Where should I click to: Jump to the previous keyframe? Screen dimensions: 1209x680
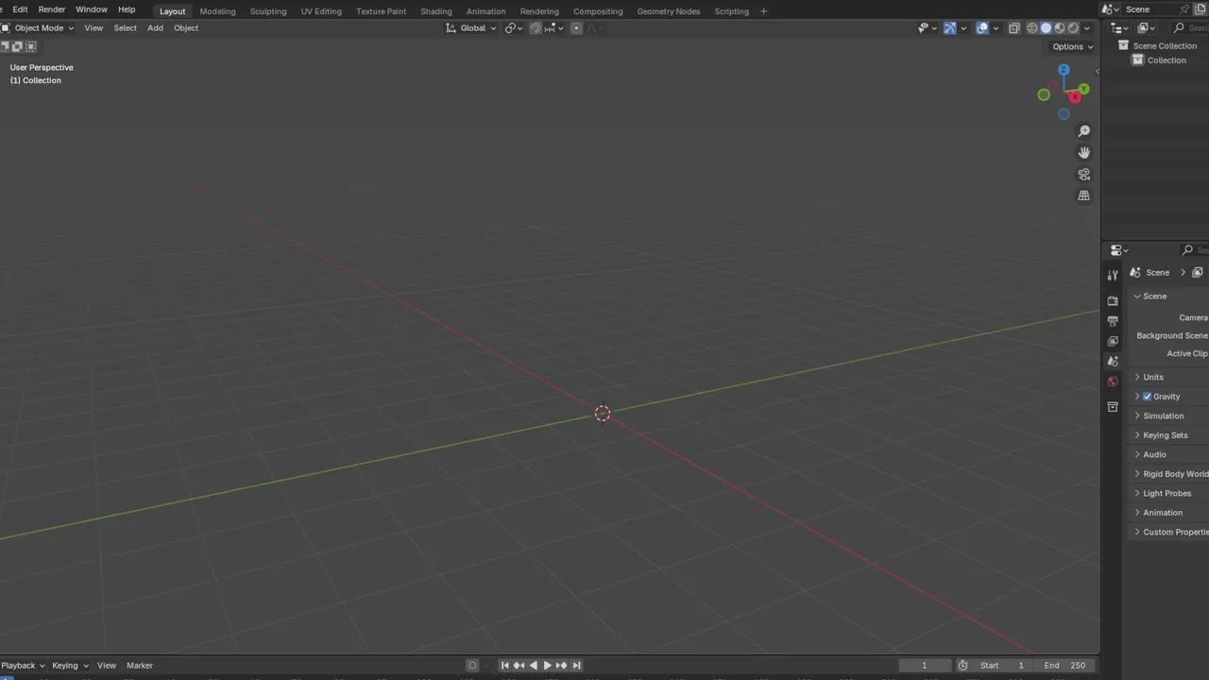coord(519,666)
